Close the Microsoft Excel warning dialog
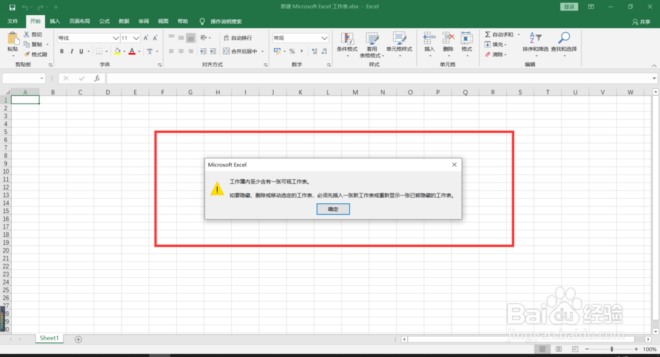The height and width of the screenshot is (357, 660). 454,164
